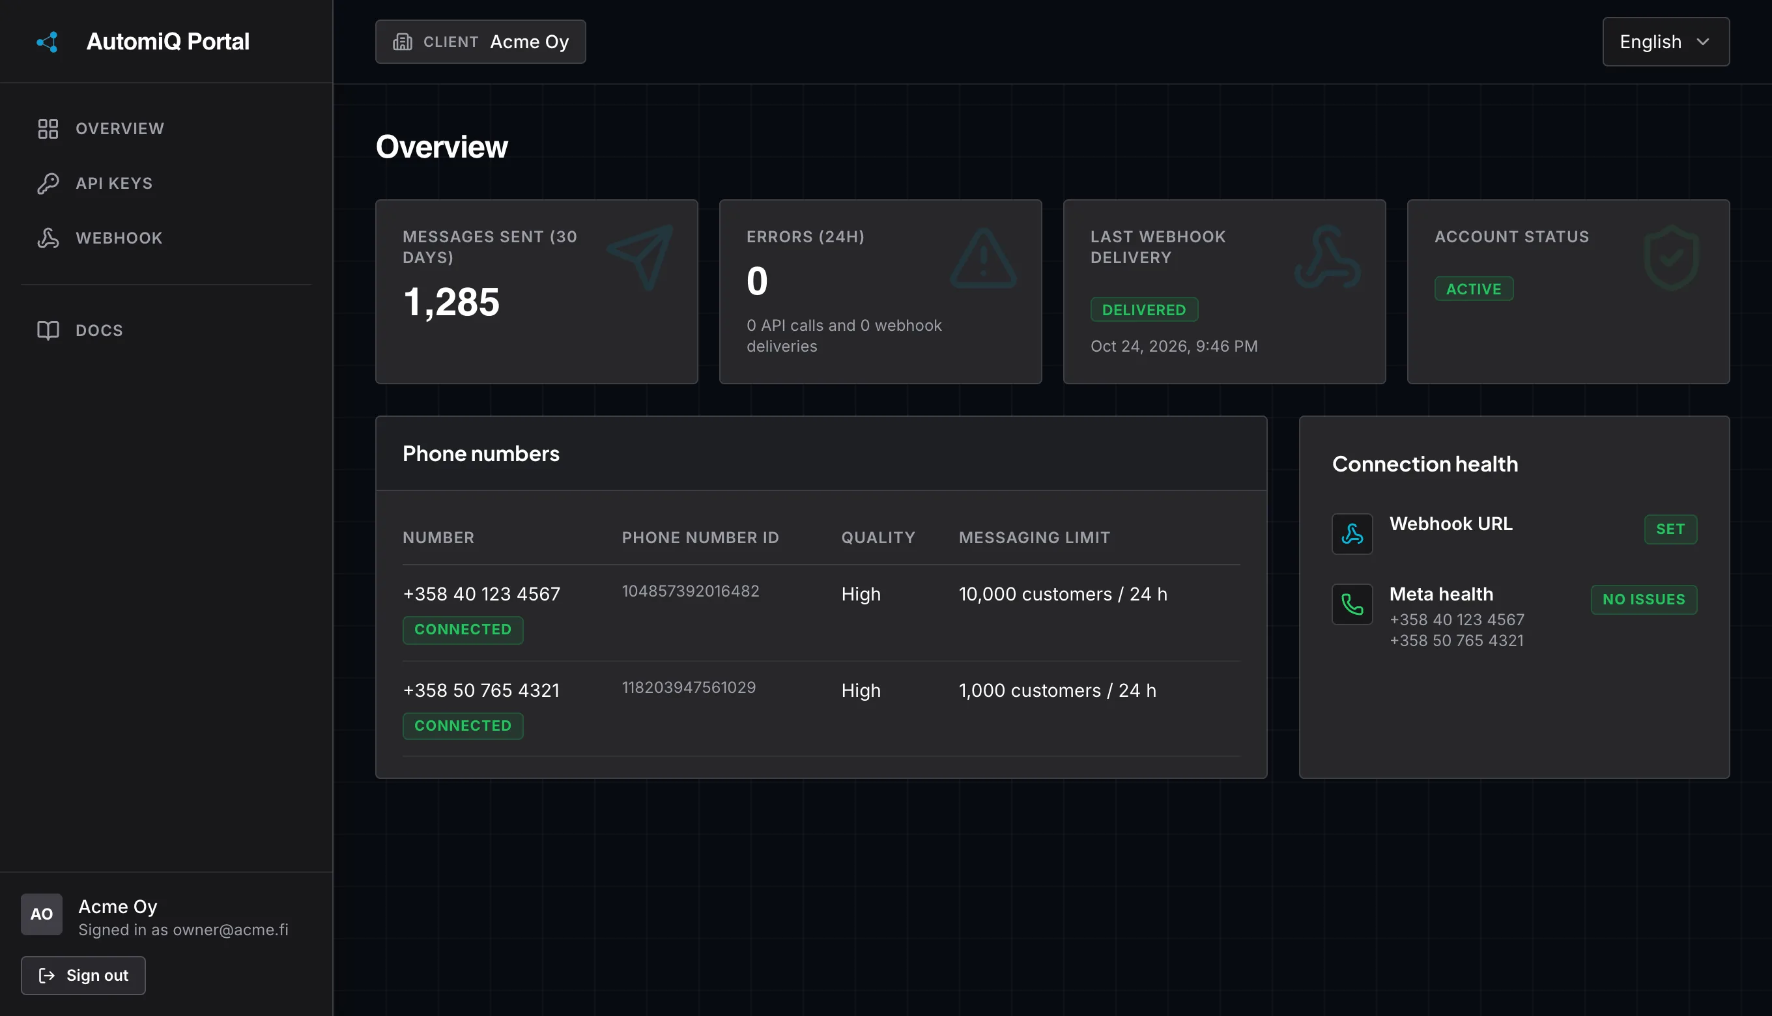Viewport: 1772px width, 1016px height.
Task: Click the shield check icon on Account Status card
Action: [x=1671, y=257]
